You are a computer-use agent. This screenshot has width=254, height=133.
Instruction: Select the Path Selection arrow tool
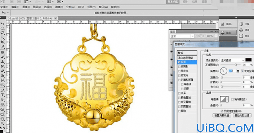[2, 99]
